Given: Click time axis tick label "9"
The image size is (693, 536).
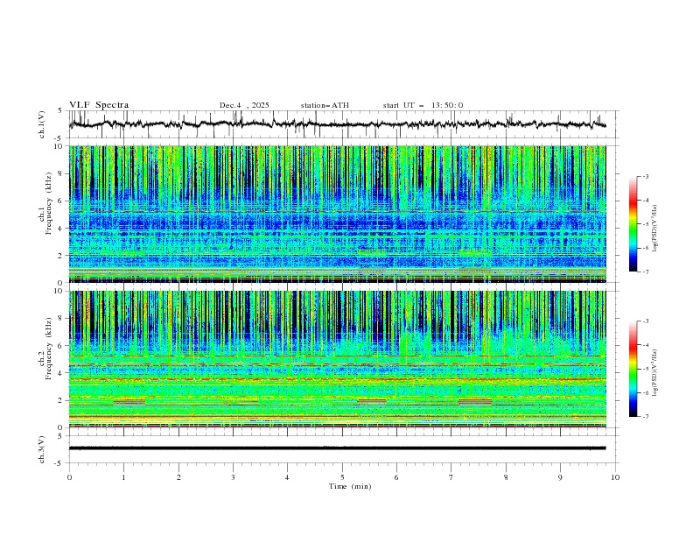Looking at the screenshot, I should pos(560,477).
